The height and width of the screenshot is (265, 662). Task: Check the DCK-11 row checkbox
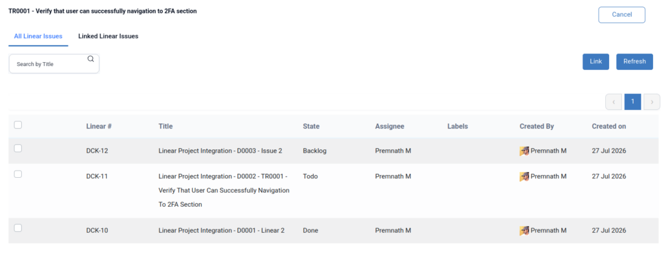(18, 174)
